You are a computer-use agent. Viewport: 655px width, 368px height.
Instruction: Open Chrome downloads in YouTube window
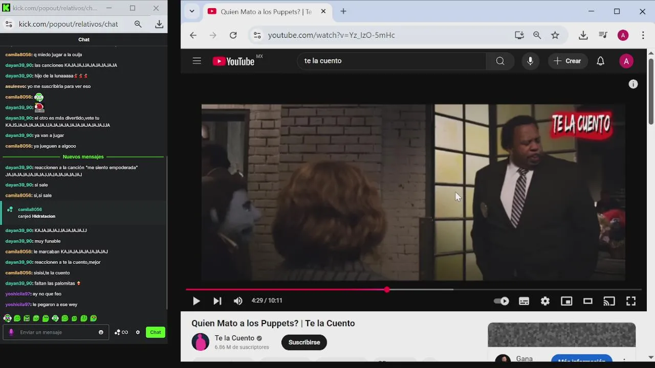pos(583,35)
